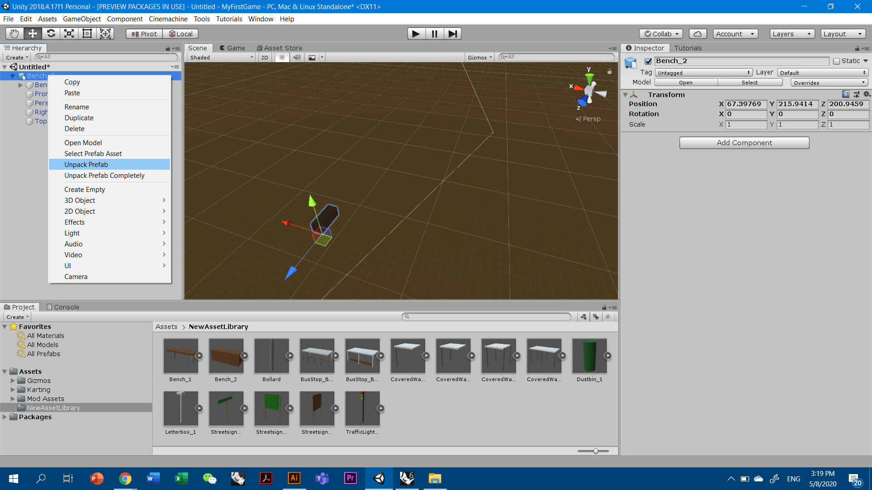Select the combined Transform tool

pyautogui.click(x=105, y=34)
